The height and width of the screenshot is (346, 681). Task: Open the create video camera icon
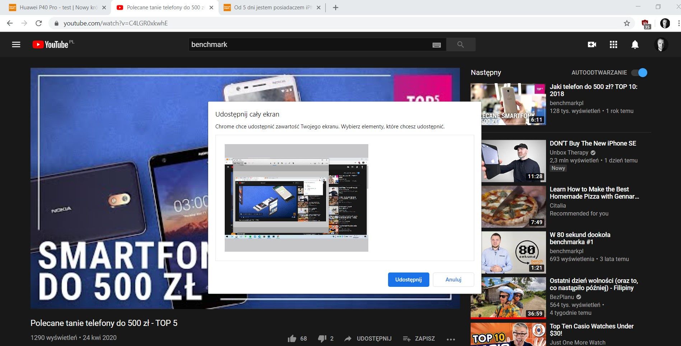tap(592, 44)
